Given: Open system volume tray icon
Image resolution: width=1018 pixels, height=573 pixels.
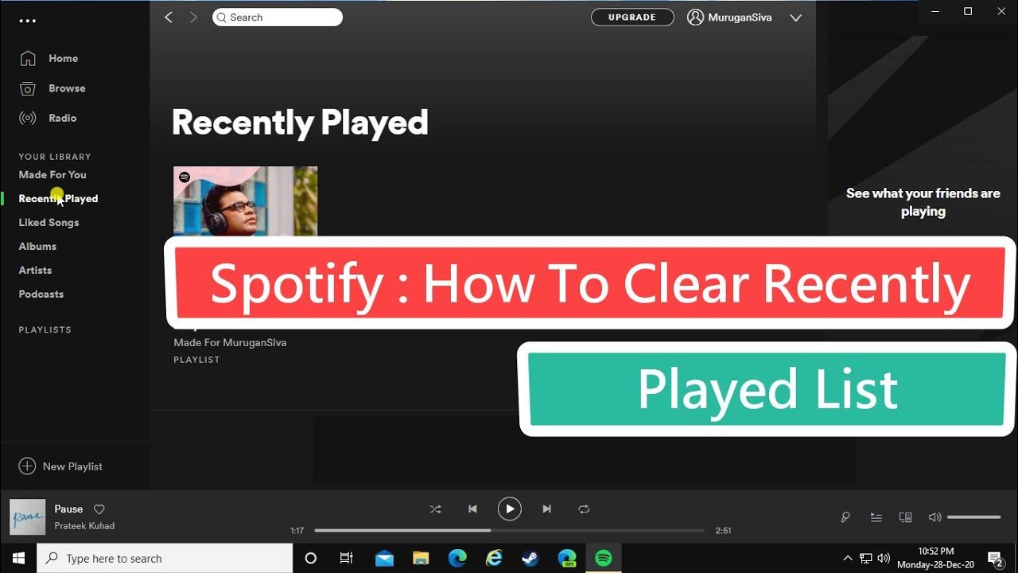Looking at the screenshot, I should click(x=884, y=559).
